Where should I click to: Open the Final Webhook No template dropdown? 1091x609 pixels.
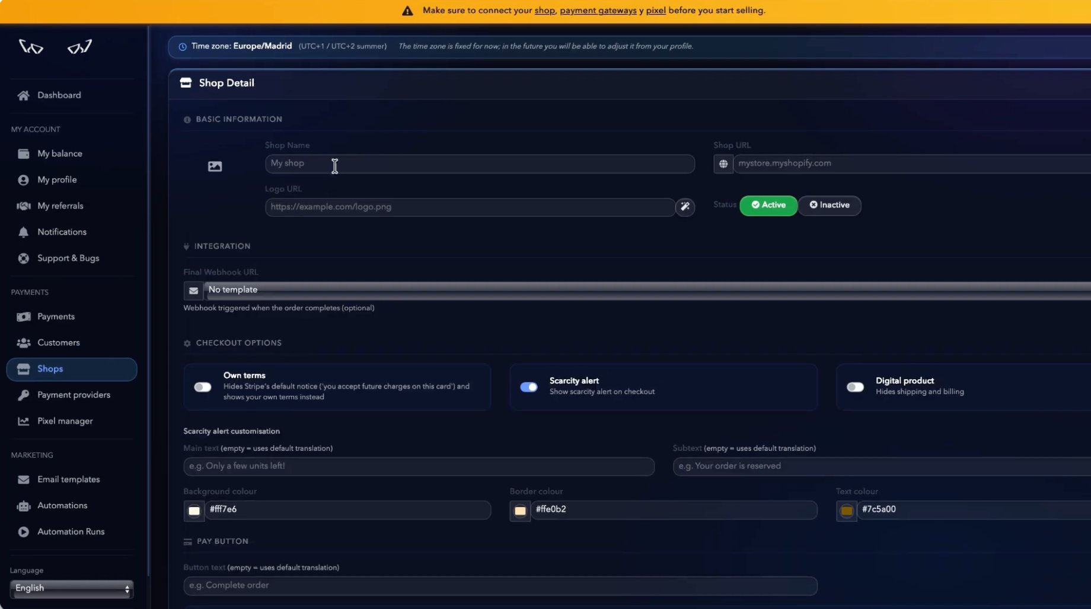point(647,290)
